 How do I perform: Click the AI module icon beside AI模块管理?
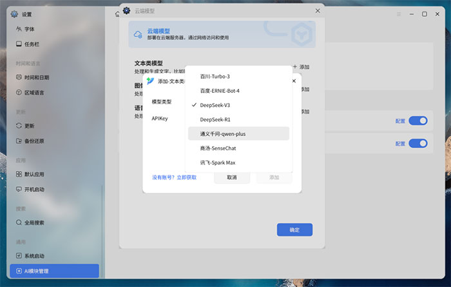coord(19,271)
